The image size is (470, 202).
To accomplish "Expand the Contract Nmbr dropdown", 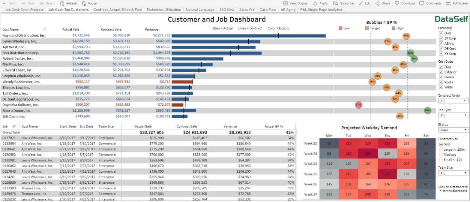I will point(453,101).
